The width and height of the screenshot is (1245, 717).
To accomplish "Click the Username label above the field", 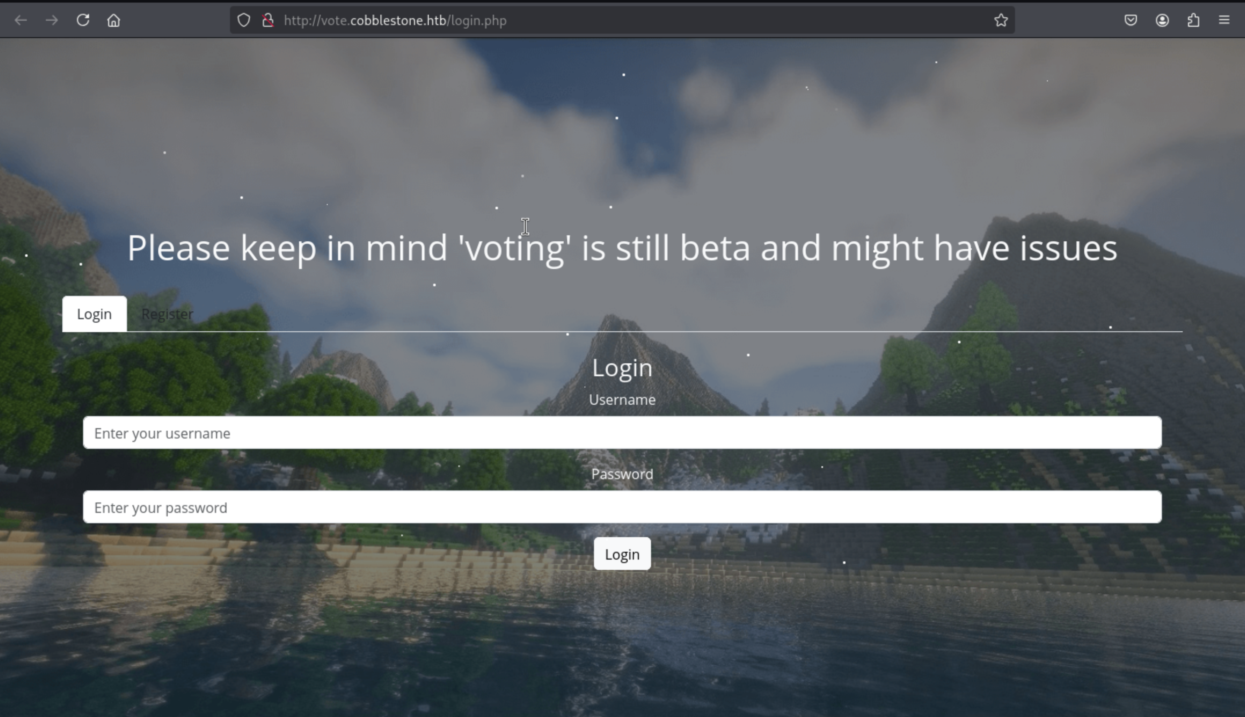I will [622, 400].
